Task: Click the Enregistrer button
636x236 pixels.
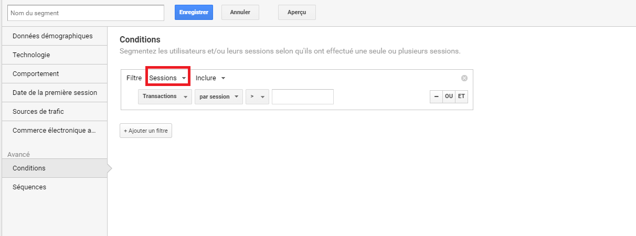Action: pos(194,12)
